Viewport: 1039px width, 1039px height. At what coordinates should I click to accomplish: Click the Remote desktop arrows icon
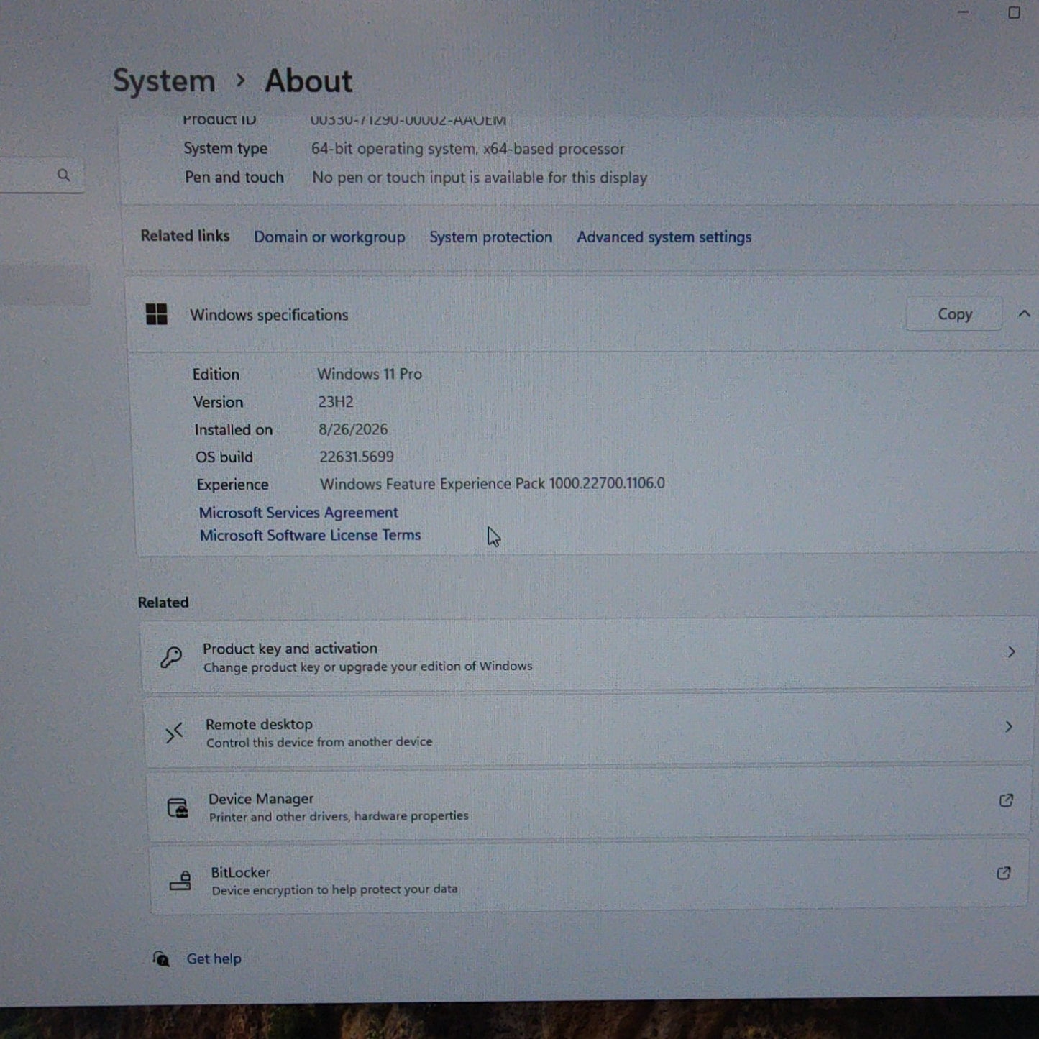click(x=174, y=733)
